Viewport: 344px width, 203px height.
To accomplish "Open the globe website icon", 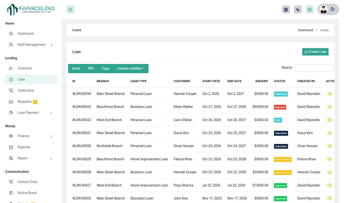I will 286,9.
